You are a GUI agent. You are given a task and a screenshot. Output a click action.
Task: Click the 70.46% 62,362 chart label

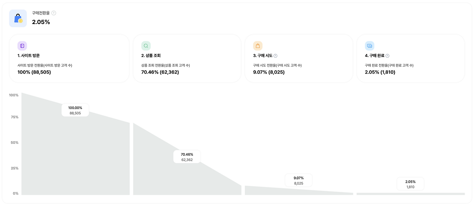click(187, 157)
